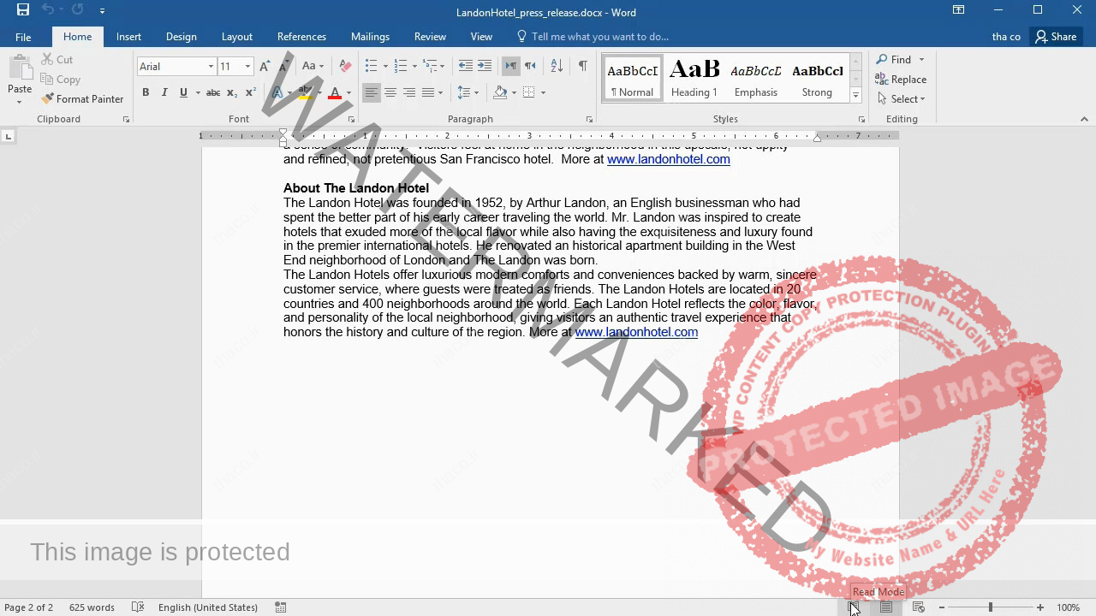Click the zoom slider handle
Screen dimensions: 1096x616
(991, 607)
